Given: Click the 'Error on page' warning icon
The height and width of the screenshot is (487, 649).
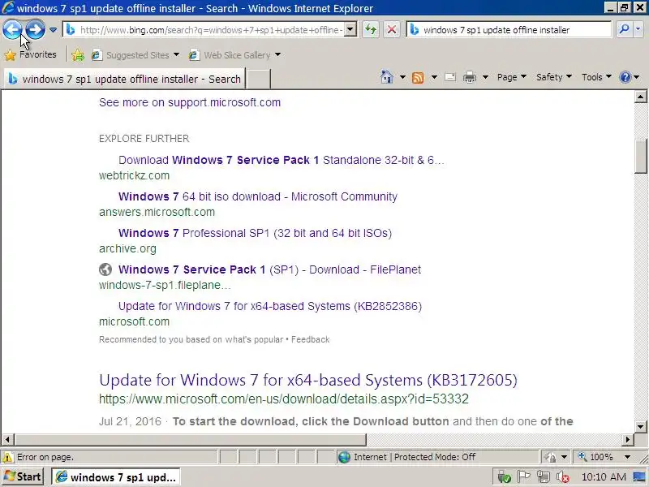Looking at the screenshot, I should pyautogui.click(x=7, y=457).
